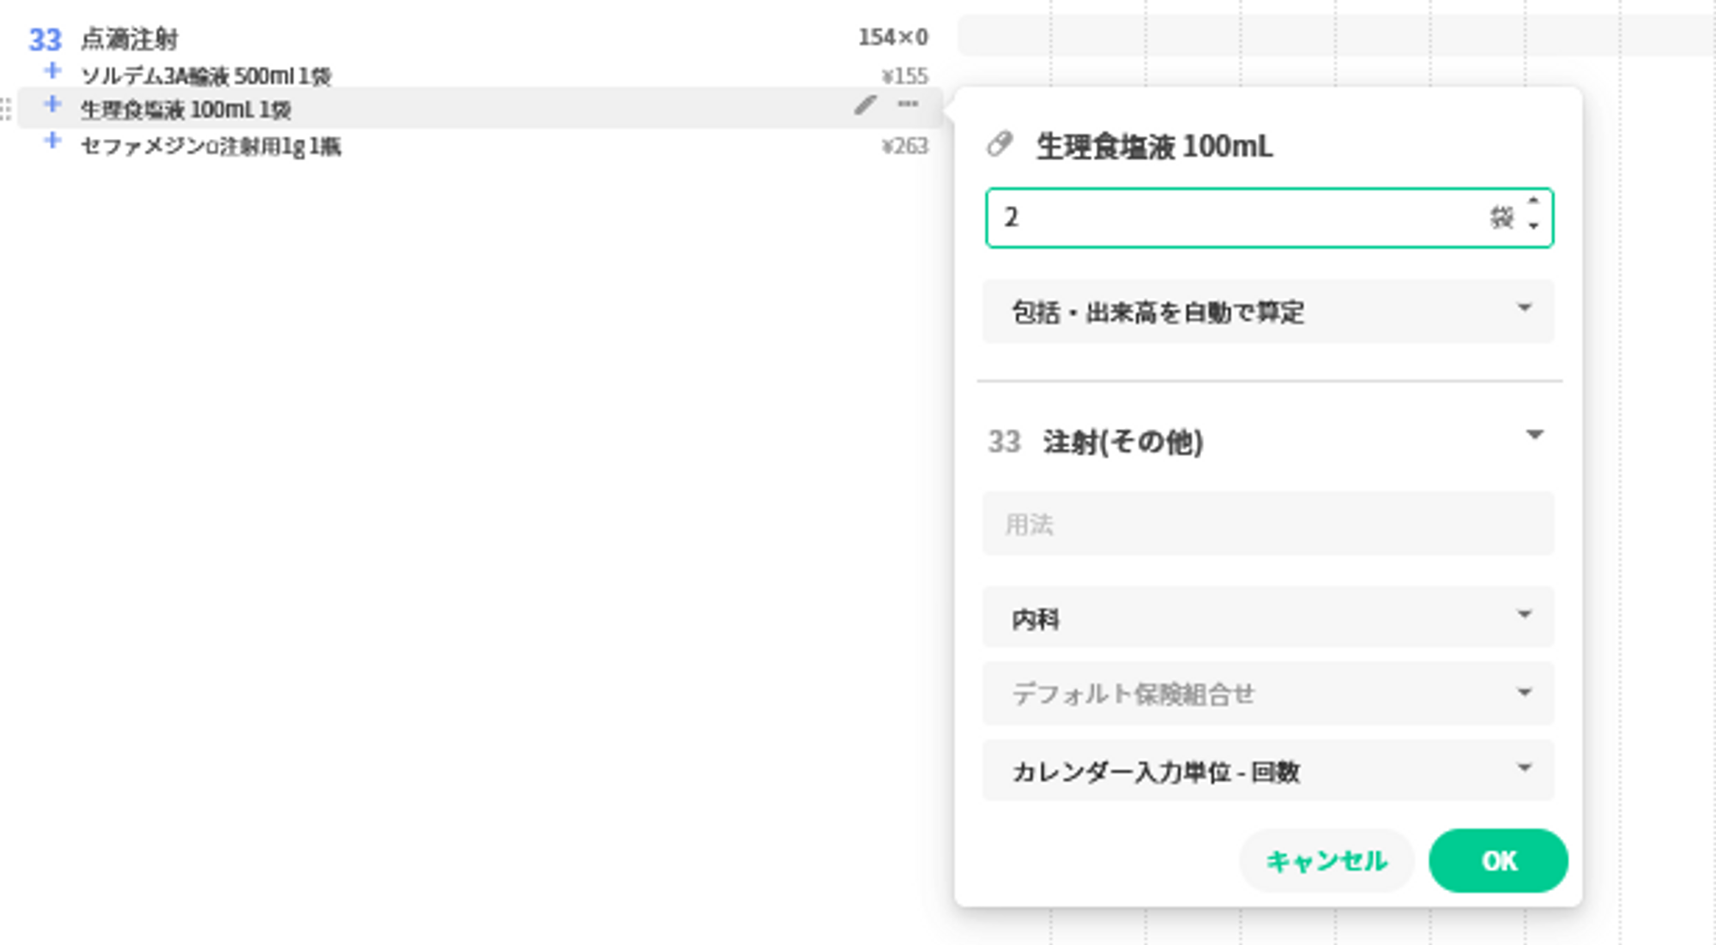This screenshot has width=1716, height=945.
Task: Open カレンダー入力単位 - 回数 dropdown
Action: (1267, 770)
